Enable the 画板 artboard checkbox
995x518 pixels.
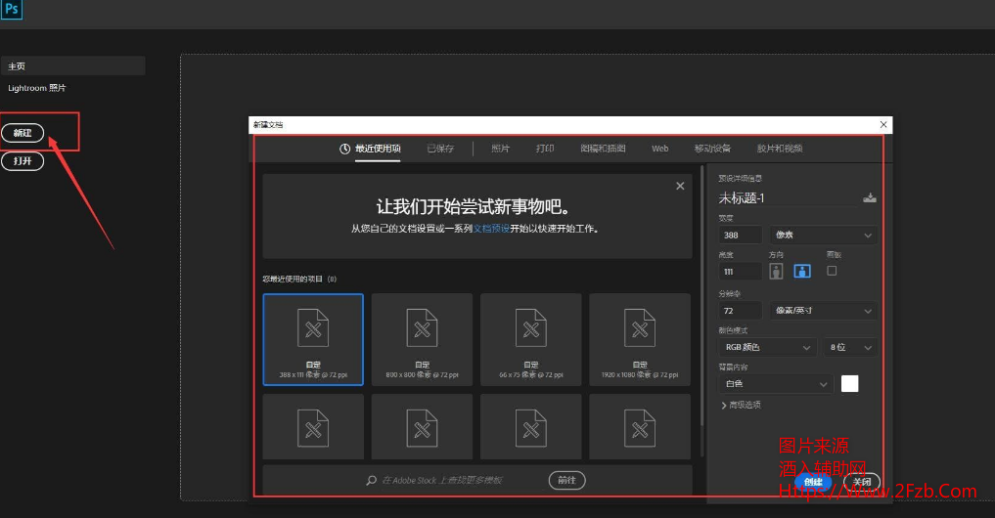tap(832, 271)
